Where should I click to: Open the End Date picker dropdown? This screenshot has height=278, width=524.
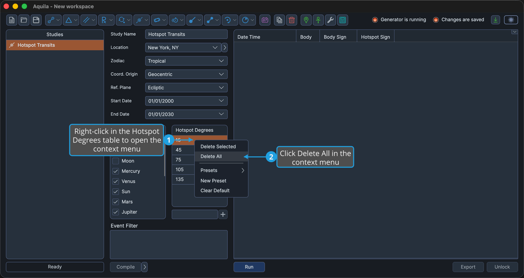186,114
